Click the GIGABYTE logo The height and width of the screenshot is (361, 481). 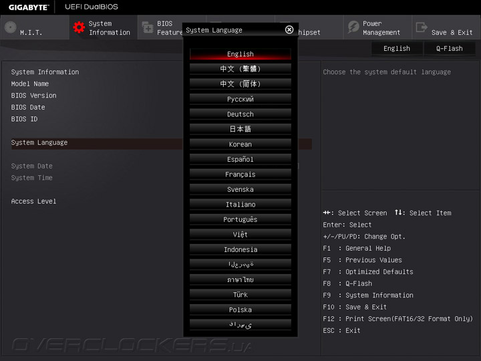click(x=29, y=7)
